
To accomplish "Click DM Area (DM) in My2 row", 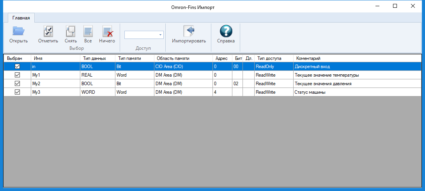I will point(184,84).
